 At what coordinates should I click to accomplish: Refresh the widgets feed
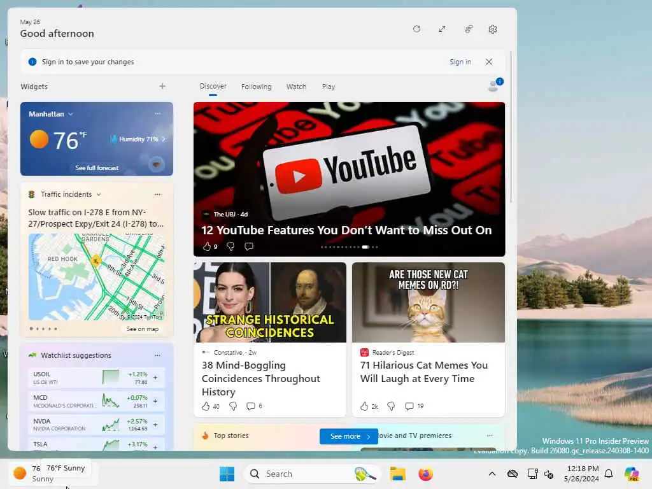click(x=416, y=29)
